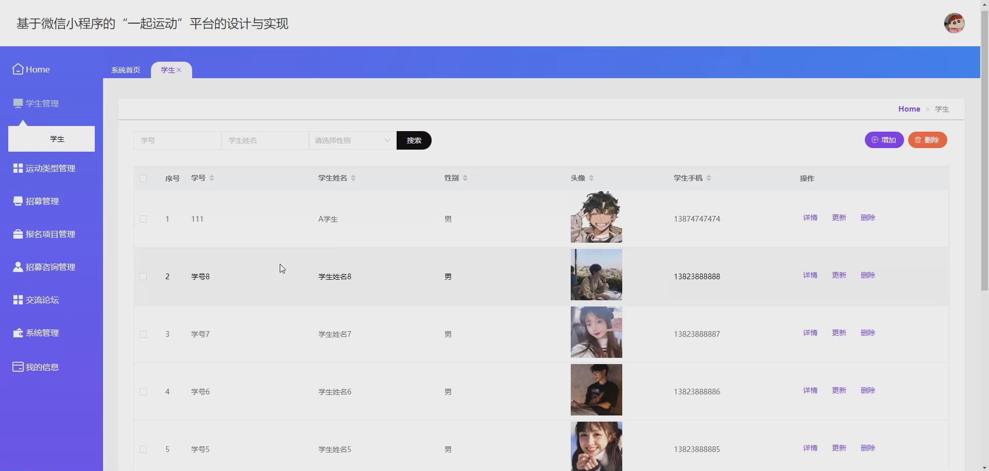
Task: Click the 学生管理 monitor icon
Action: [18, 103]
